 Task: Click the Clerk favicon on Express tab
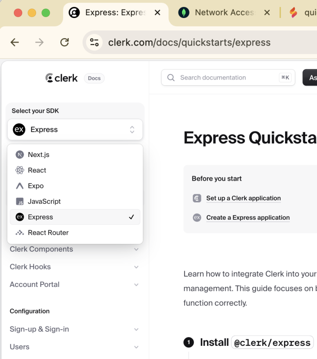[x=74, y=12]
